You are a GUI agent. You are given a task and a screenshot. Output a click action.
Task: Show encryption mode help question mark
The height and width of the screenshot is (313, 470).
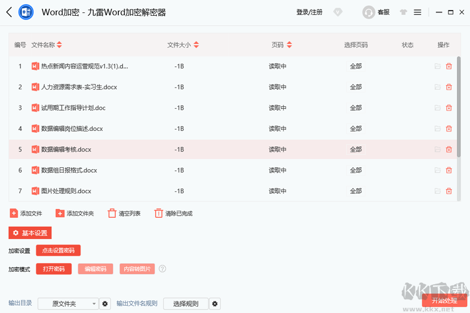point(162,269)
